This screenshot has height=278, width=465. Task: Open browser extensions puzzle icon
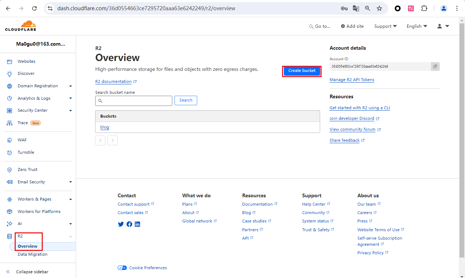(424, 8)
